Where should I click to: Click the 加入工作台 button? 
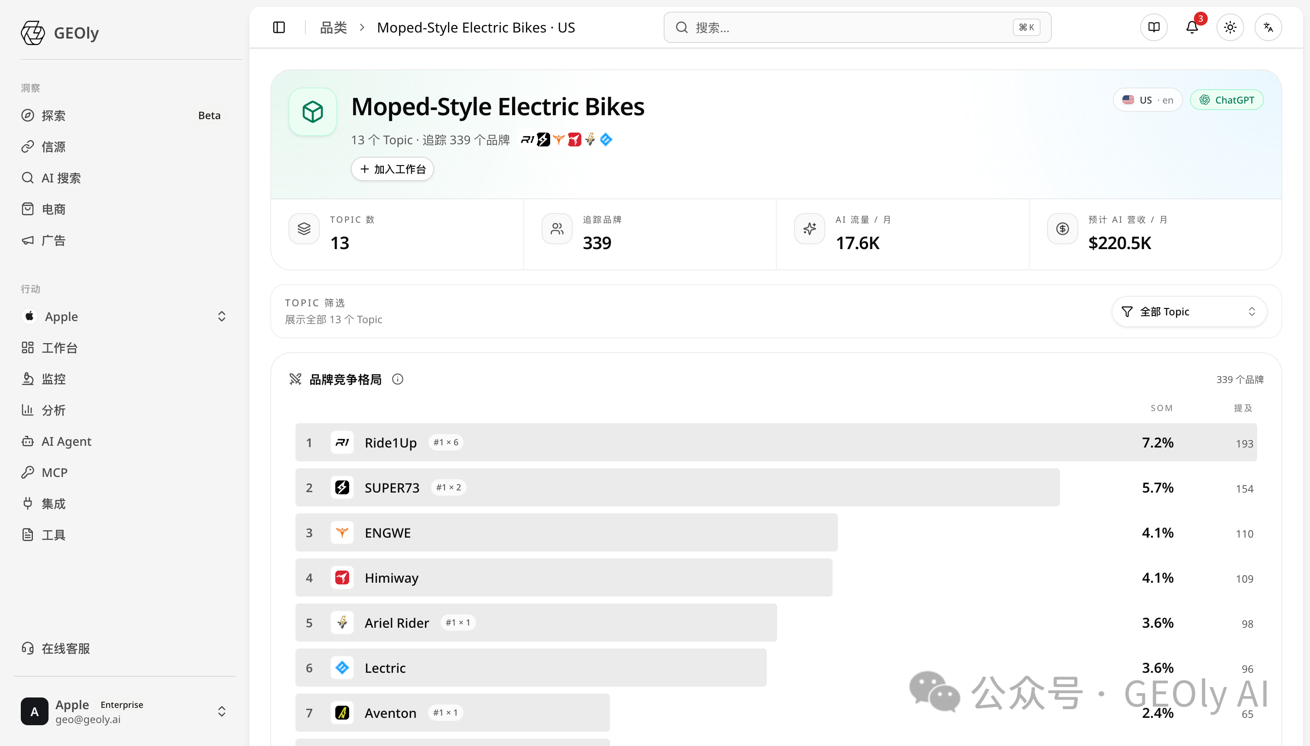tap(392, 169)
